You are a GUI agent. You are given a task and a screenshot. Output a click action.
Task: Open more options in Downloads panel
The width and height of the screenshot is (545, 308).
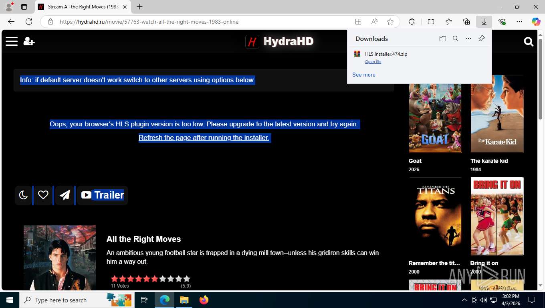coord(468,38)
